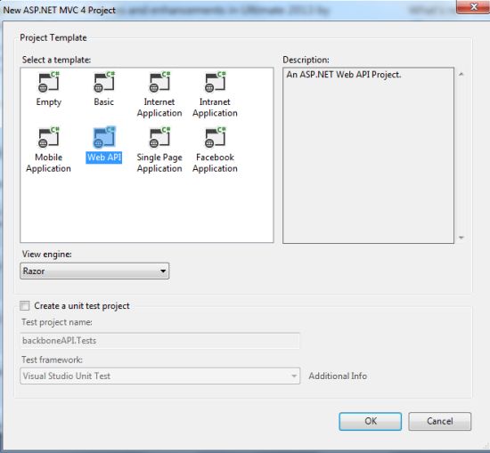Click the Test project name field
The image size is (490, 453).
160,341
